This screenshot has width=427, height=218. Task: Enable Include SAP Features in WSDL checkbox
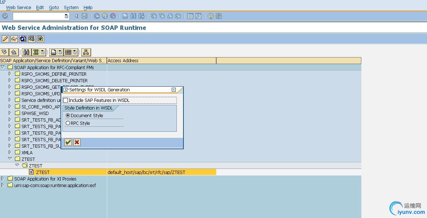(66, 100)
